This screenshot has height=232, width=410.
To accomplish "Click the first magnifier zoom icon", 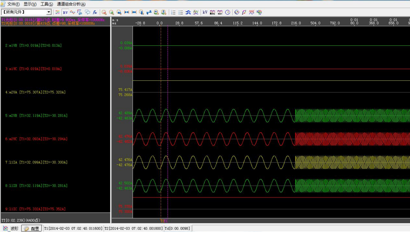I will point(104,12).
